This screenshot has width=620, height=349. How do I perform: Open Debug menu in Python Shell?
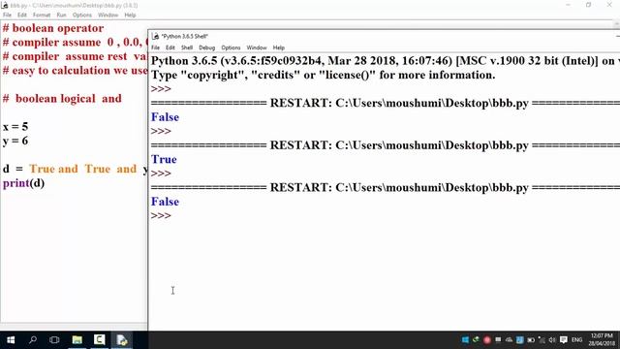206,48
